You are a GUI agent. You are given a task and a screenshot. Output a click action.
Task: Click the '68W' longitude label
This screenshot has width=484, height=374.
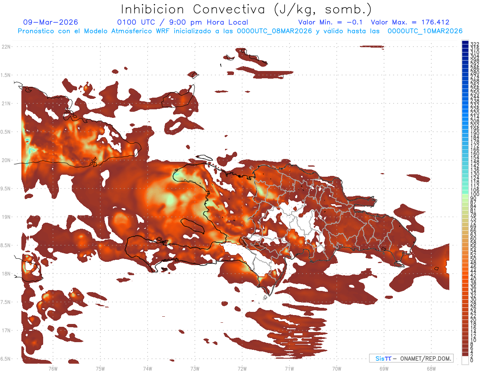pos(431,368)
